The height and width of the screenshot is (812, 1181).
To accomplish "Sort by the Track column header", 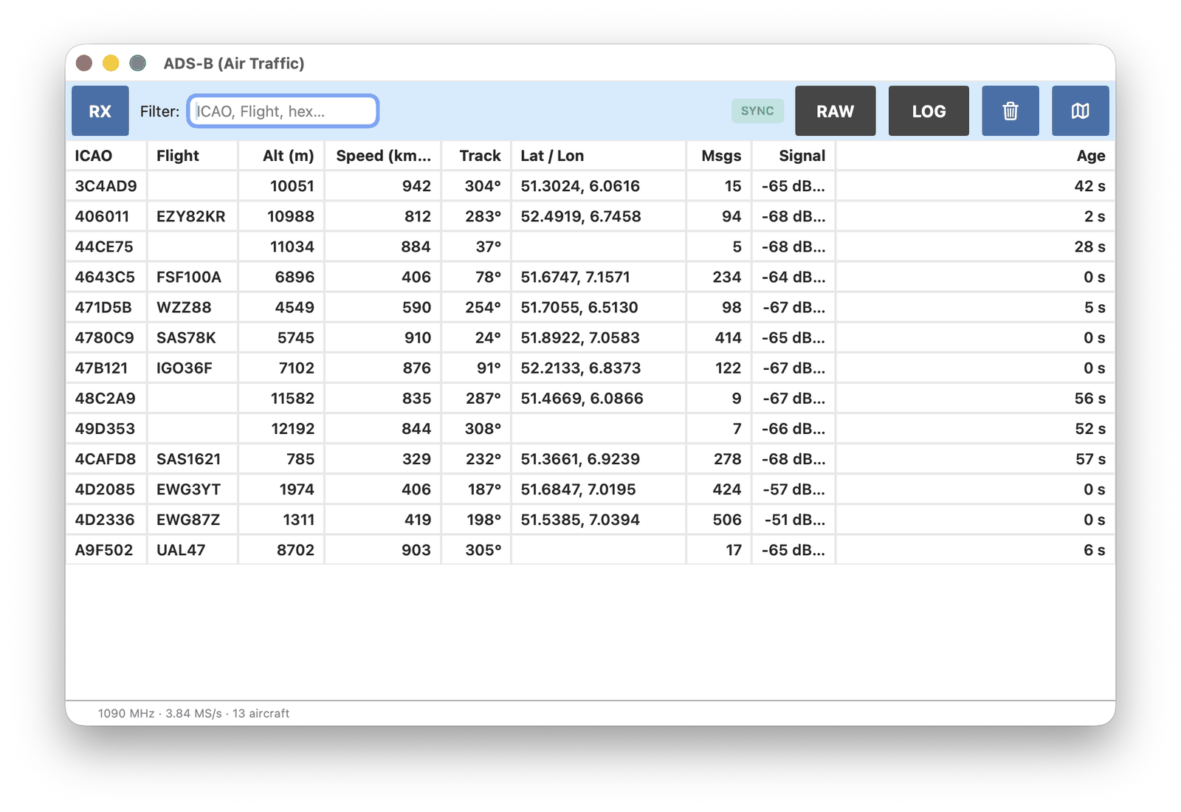I will tap(476, 156).
